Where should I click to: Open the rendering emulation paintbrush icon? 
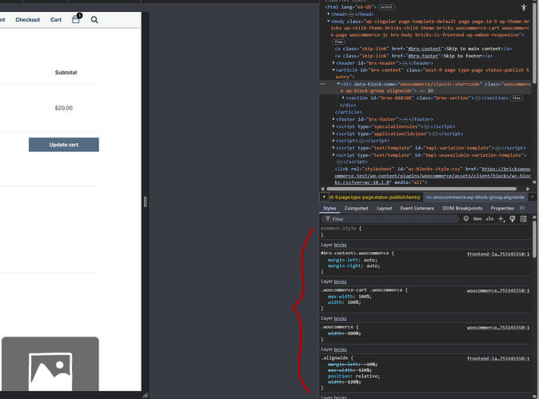[513, 218]
